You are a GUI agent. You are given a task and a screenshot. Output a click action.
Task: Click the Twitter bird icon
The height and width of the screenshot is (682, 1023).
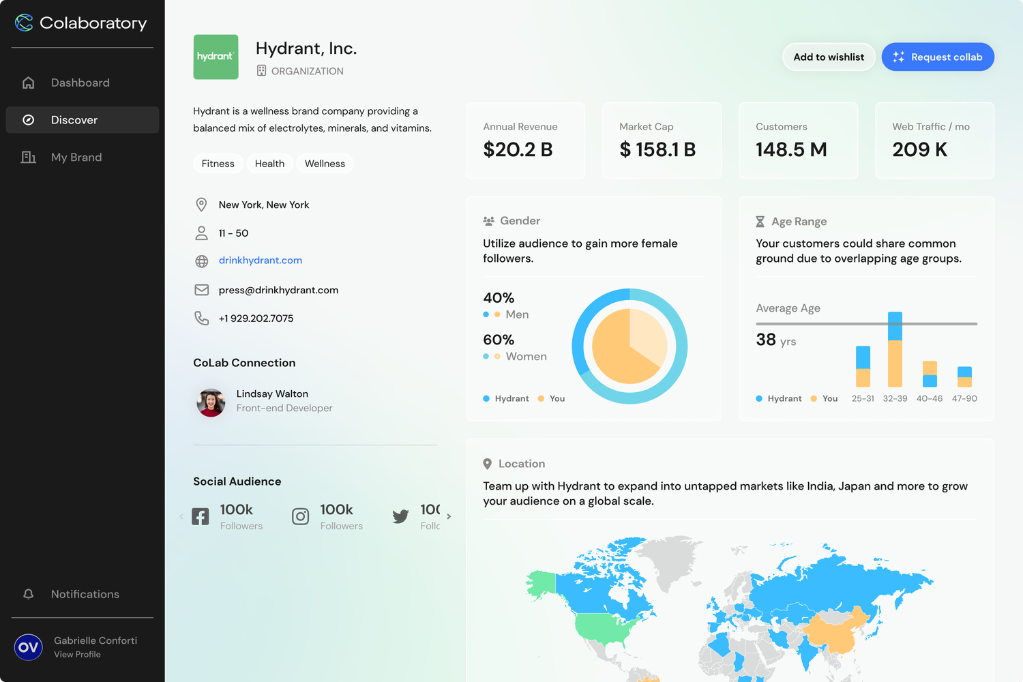[x=400, y=516]
